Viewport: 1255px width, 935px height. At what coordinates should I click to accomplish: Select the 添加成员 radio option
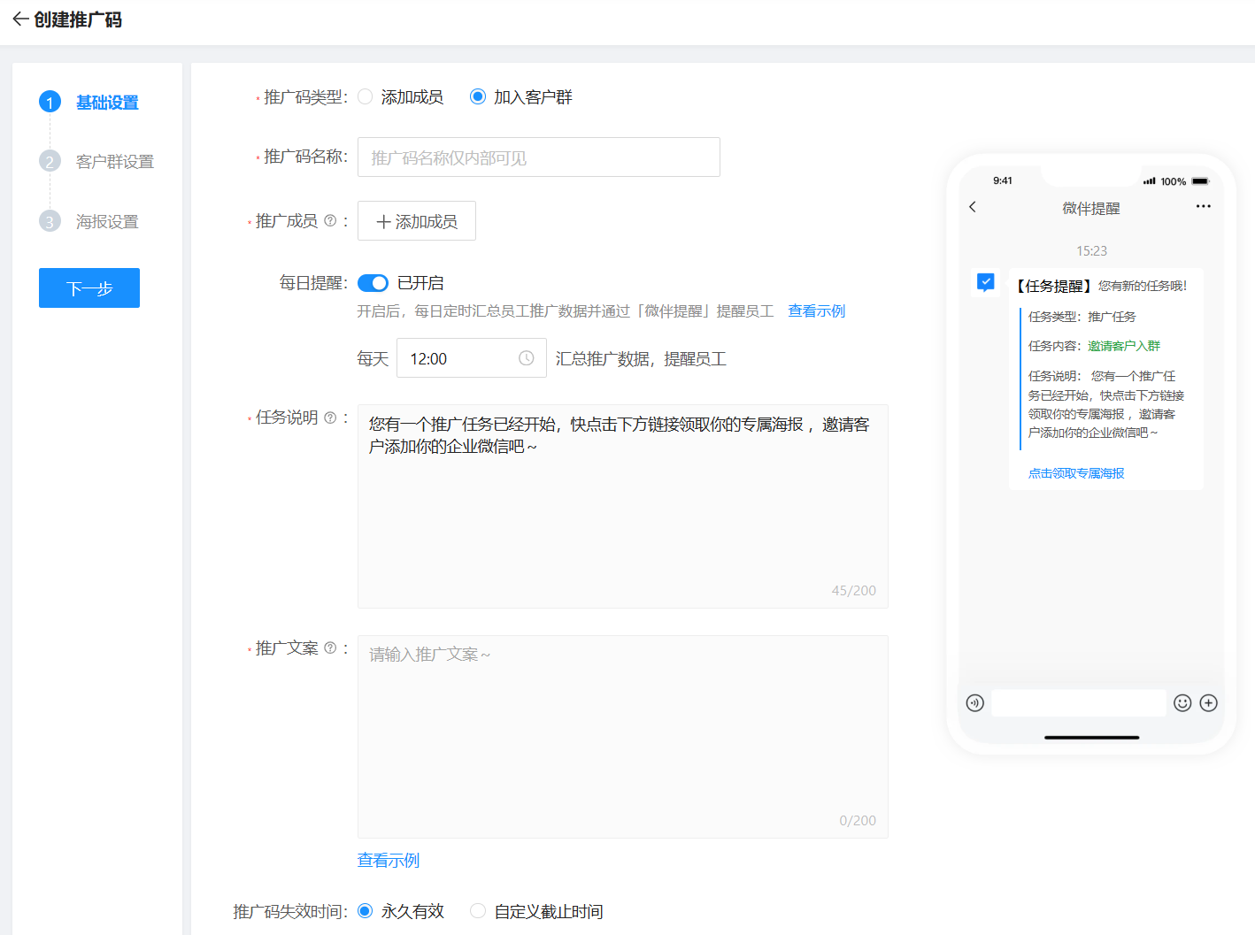click(x=366, y=96)
